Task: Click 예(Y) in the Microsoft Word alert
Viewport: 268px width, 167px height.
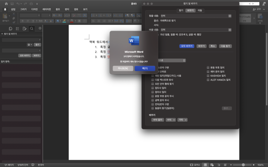Action: [x=145, y=68]
